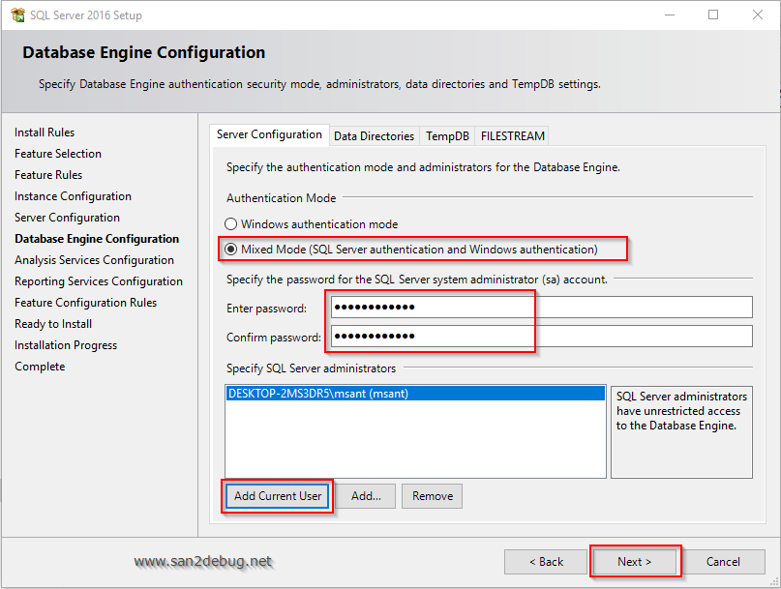The height and width of the screenshot is (589, 781).
Task: Click the Feature Selection step in sidebar
Action: (x=58, y=154)
